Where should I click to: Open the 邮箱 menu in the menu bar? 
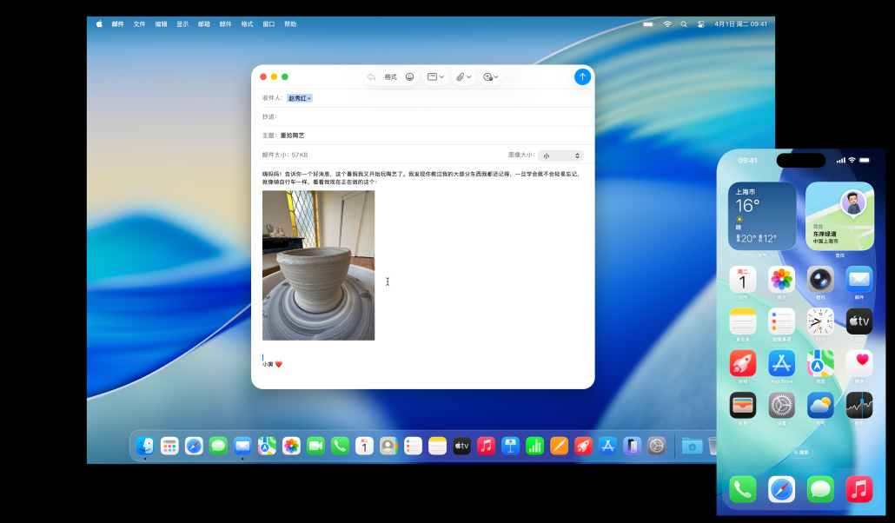click(204, 24)
